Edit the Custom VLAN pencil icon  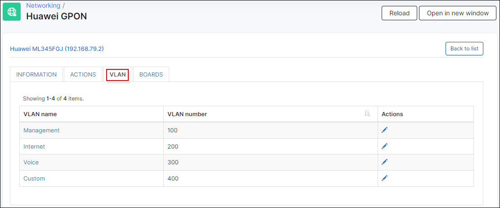click(x=385, y=178)
